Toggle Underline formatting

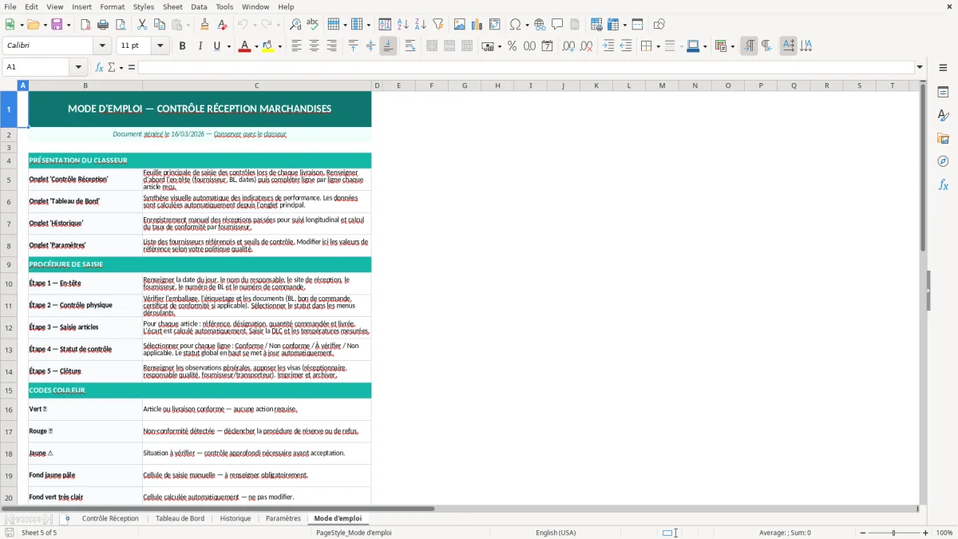tap(216, 46)
